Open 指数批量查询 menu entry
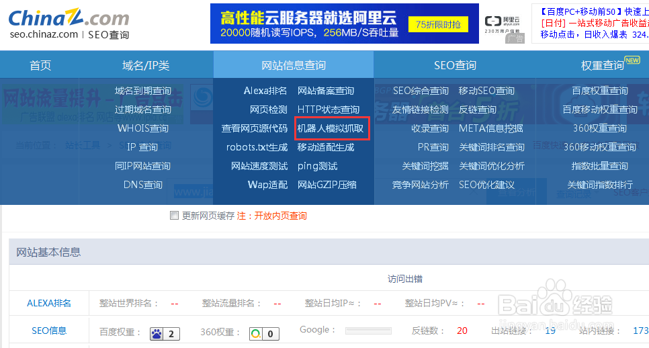 [600, 166]
